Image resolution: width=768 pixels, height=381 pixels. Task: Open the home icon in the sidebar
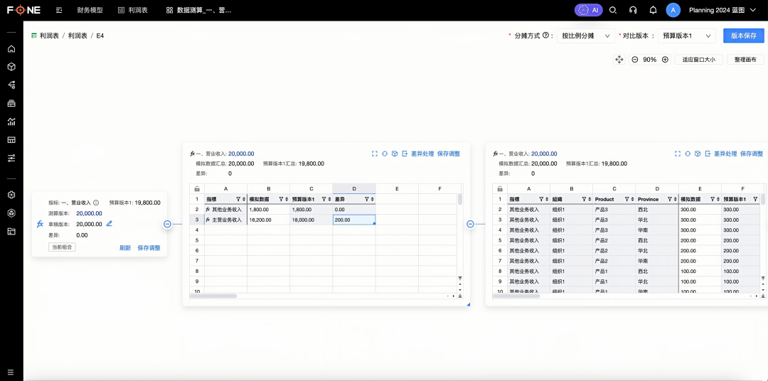[x=11, y=49]
